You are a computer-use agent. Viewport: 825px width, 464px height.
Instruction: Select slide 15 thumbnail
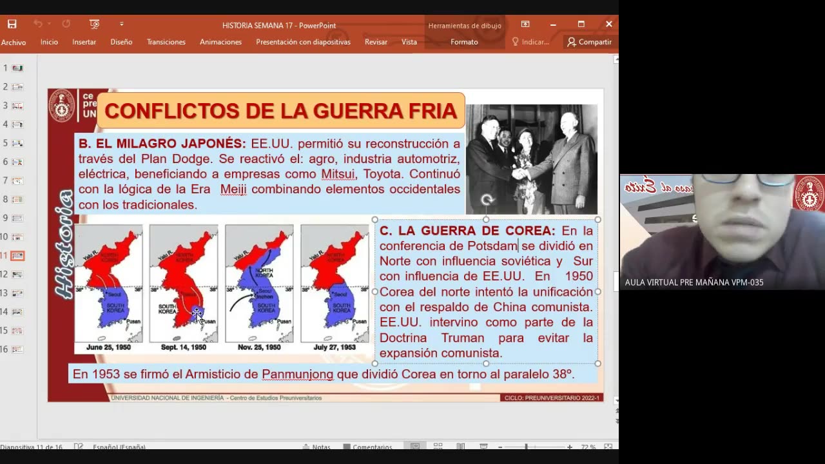click(x=17, y=331)
